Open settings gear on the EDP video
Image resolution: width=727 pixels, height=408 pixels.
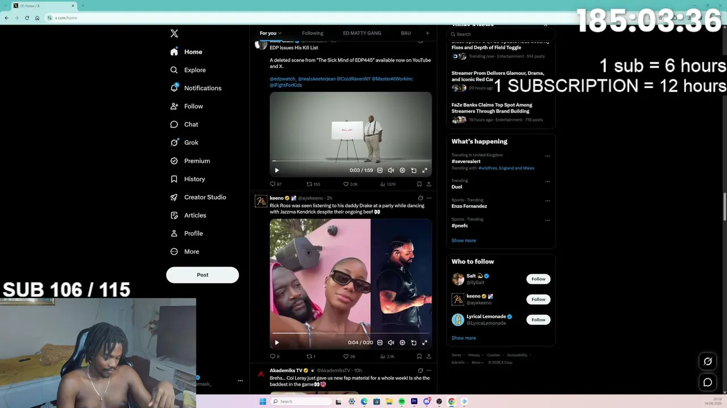coord(402,170)
